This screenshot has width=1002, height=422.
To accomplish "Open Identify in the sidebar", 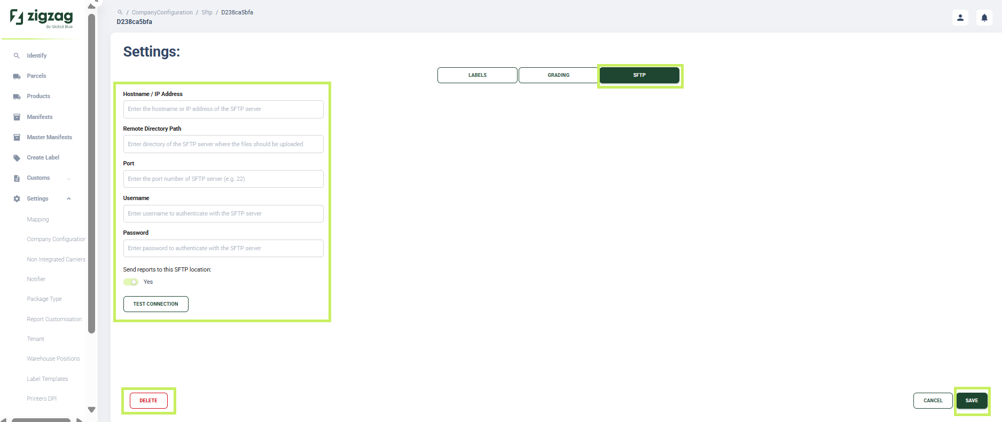I will (37, 55).
